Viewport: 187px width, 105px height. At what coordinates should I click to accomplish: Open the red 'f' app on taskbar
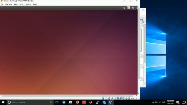point(84,102)
